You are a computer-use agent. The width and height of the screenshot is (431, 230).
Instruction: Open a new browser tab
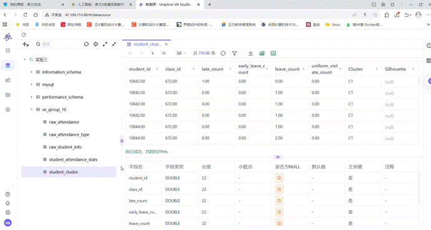[x=210, y=4]
